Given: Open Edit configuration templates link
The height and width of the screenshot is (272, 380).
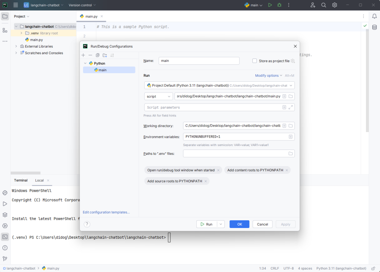Looking at the screenshot, I should click(106, 212).
